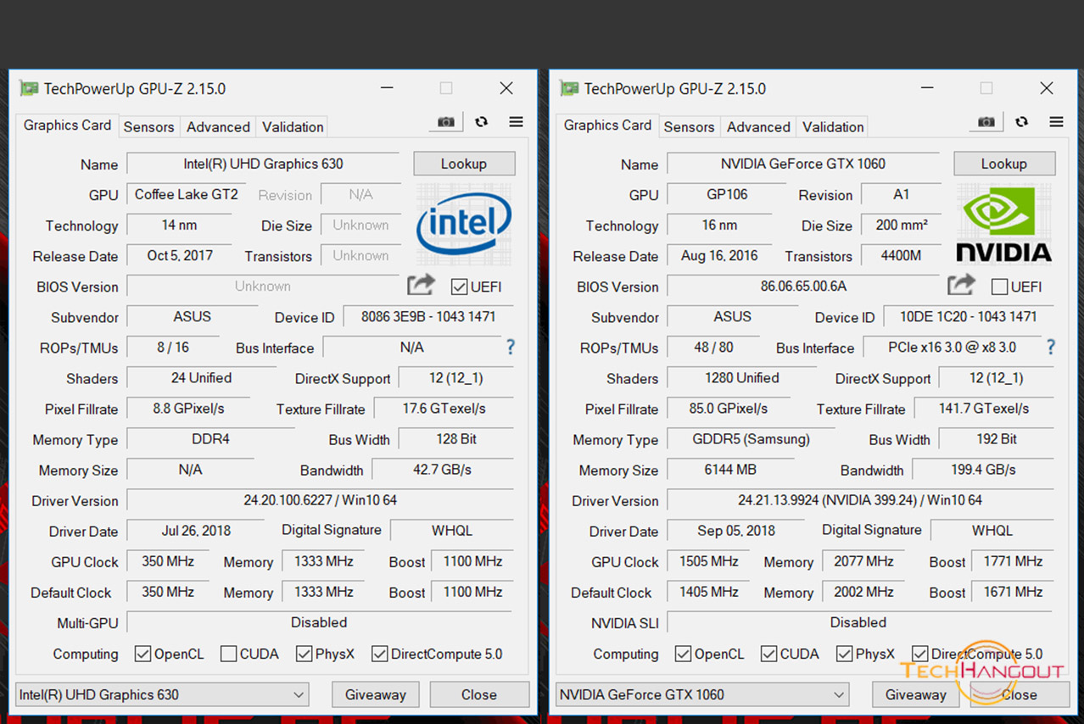This screenshot has width=1084, height=724.
Task: Minimize the Intel GPU-Z window
Action: tap(387, 88)
